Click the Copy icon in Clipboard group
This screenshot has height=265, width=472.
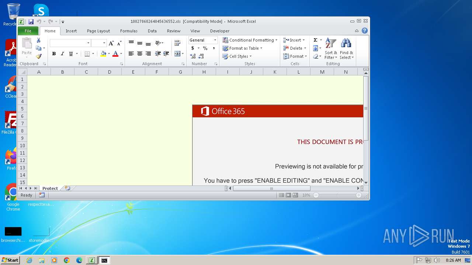(38, 48)
